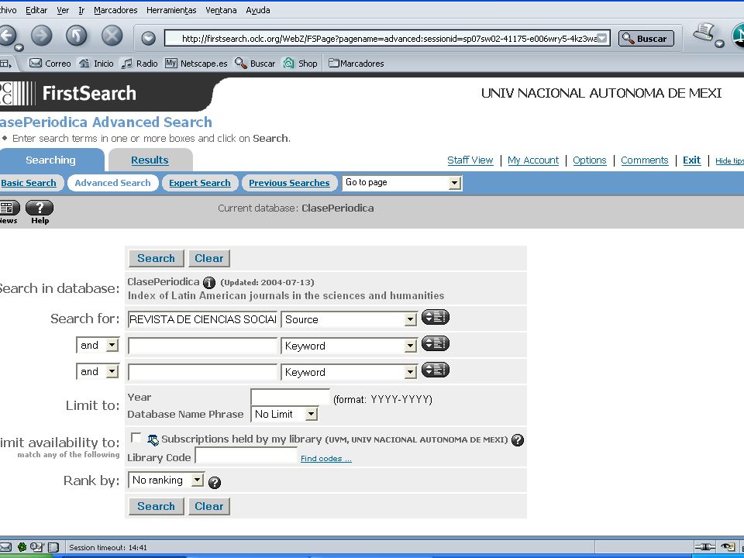Open the Editar menu

[x=36, y=10]
